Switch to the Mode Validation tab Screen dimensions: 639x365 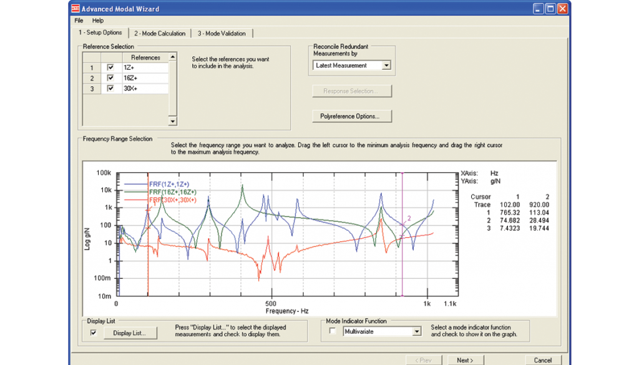222,32
